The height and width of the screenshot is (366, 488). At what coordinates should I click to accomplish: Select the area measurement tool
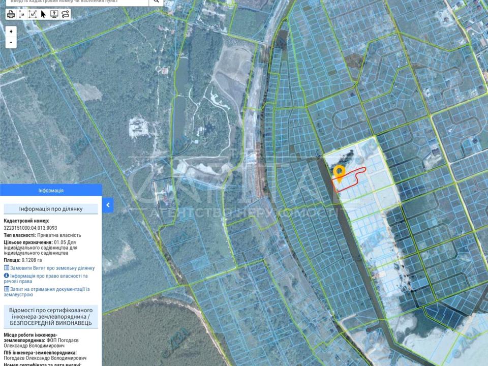click(33, 14)
